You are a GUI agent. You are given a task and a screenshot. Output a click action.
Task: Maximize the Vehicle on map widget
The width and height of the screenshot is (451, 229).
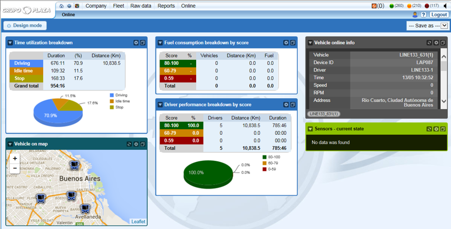point(143,144)
